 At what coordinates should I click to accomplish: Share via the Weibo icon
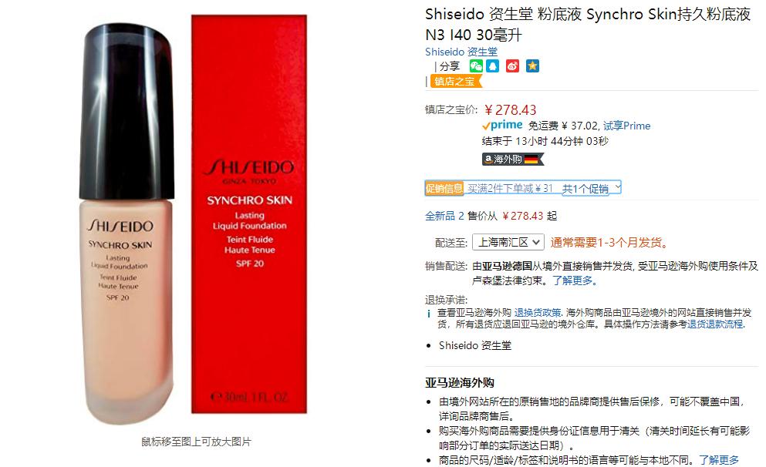(512, 66)
